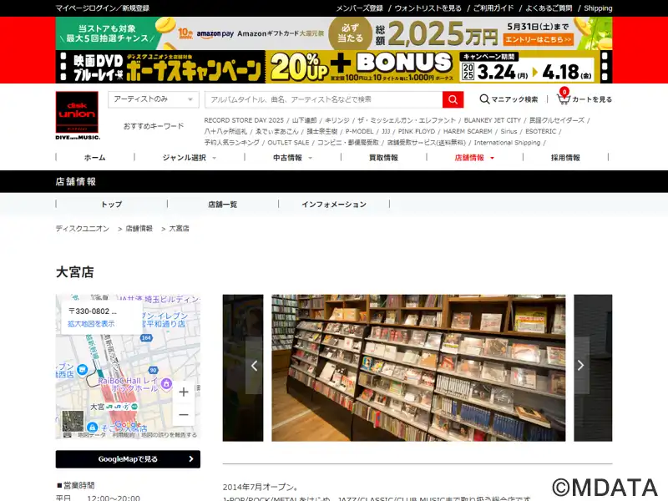Open the shopping cart icon
668x501 pixels.
pos(563,99)
